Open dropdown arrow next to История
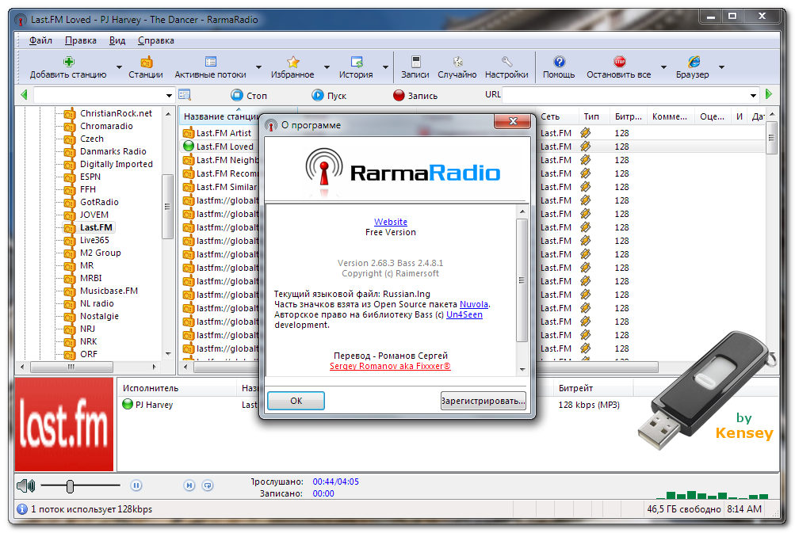Screen dimensions: 795x533 [385, 67]
